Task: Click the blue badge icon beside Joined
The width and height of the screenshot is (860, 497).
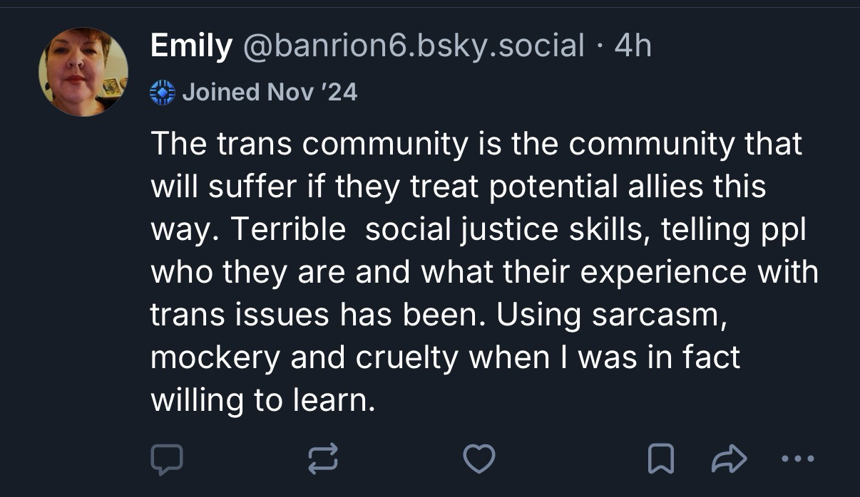Action: (x=163, y=92)
